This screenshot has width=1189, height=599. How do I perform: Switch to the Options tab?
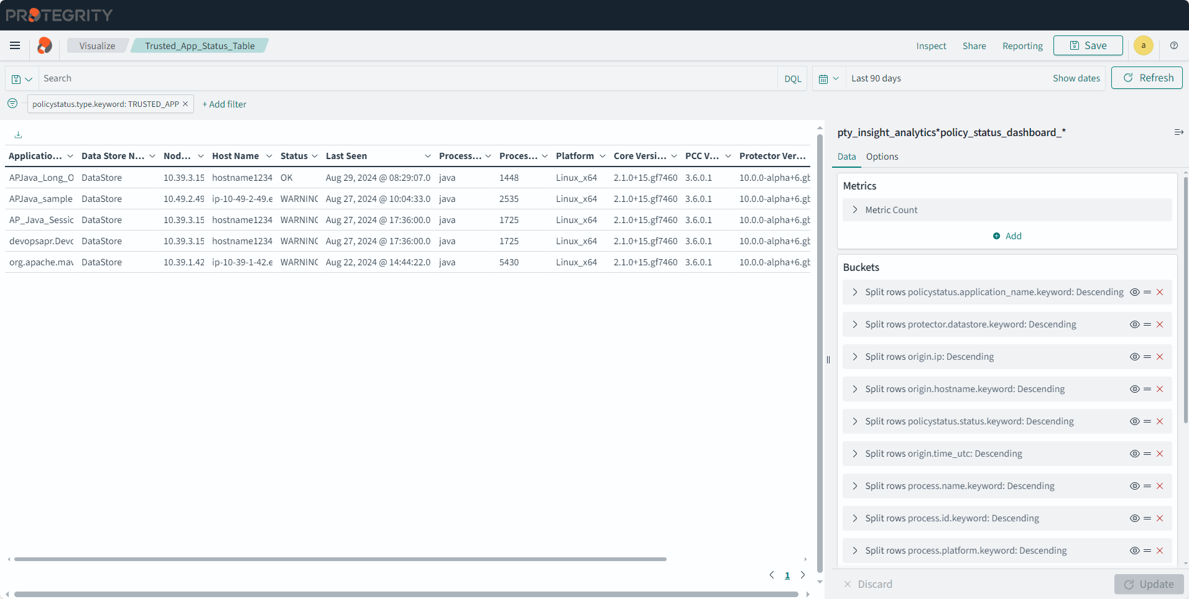(882, 157)
